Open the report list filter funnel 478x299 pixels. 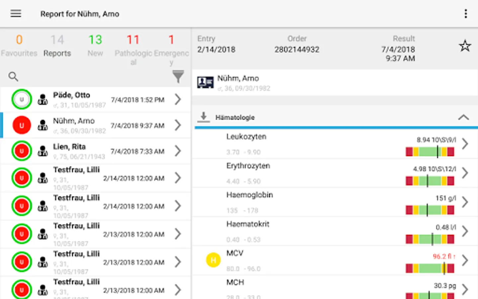pyautogui.click(x=178, y=77)
